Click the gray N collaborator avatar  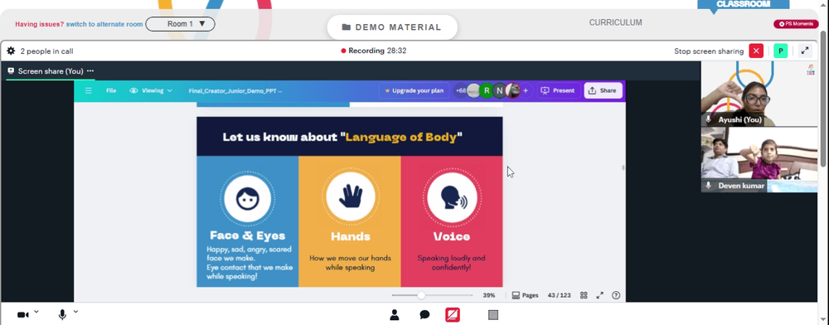tap(500, 91)
